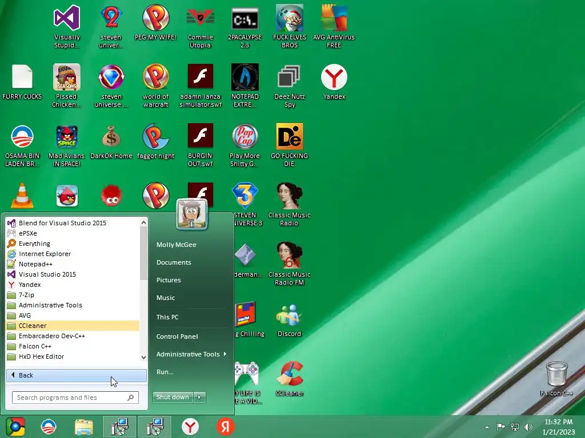Screen dimensions: 585x438
Task: Open Molly McGee user folder link
Action: click(177, 245)
